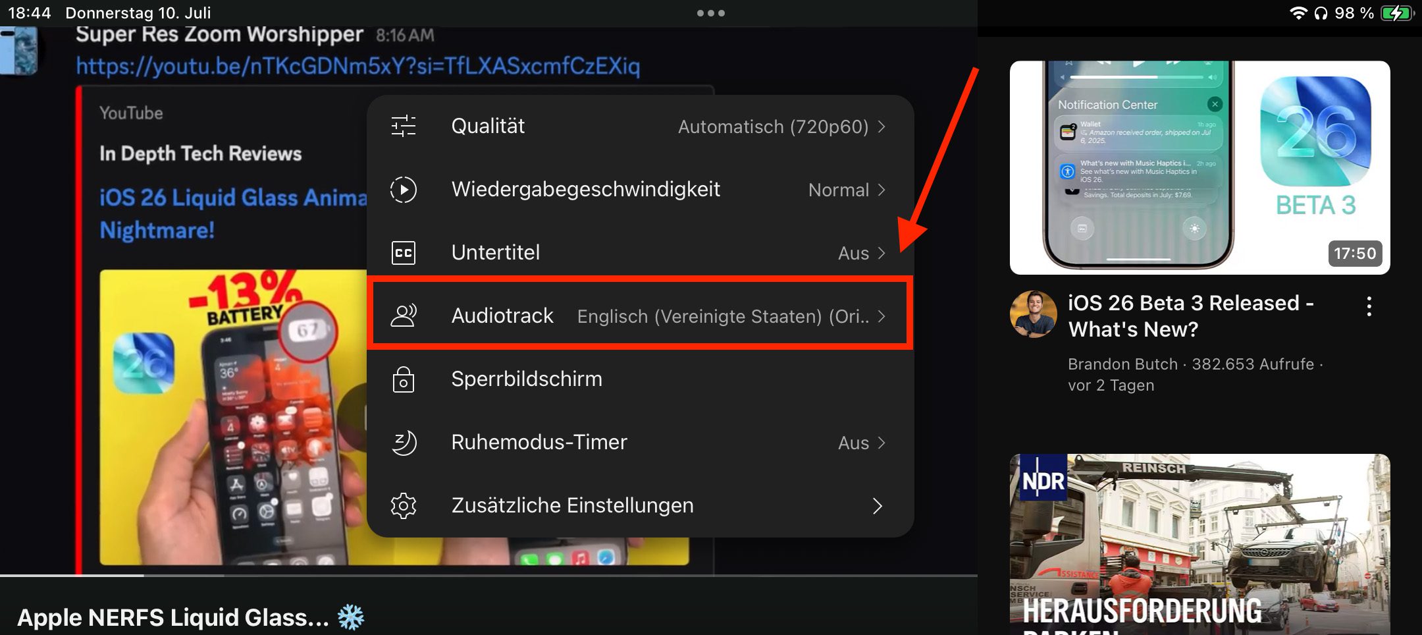This screenshot has width=1422, height=635.
Task: Change Audiotrack from Englisch (Vereinigte Staaten)
Action: coord(723,316)
